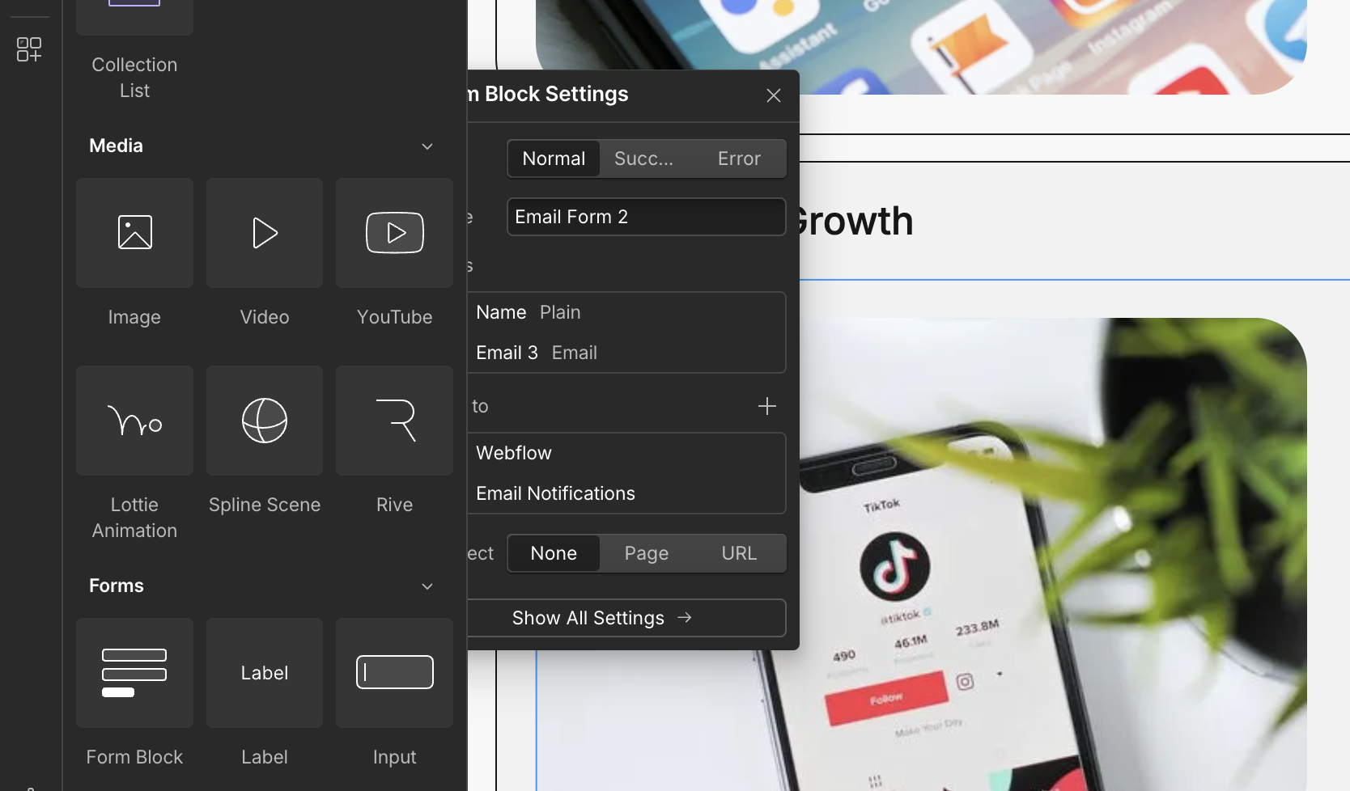The height and width of the screenshot is (791, 1350).
Task: Add the Collection List element
Action: (134, 18)
